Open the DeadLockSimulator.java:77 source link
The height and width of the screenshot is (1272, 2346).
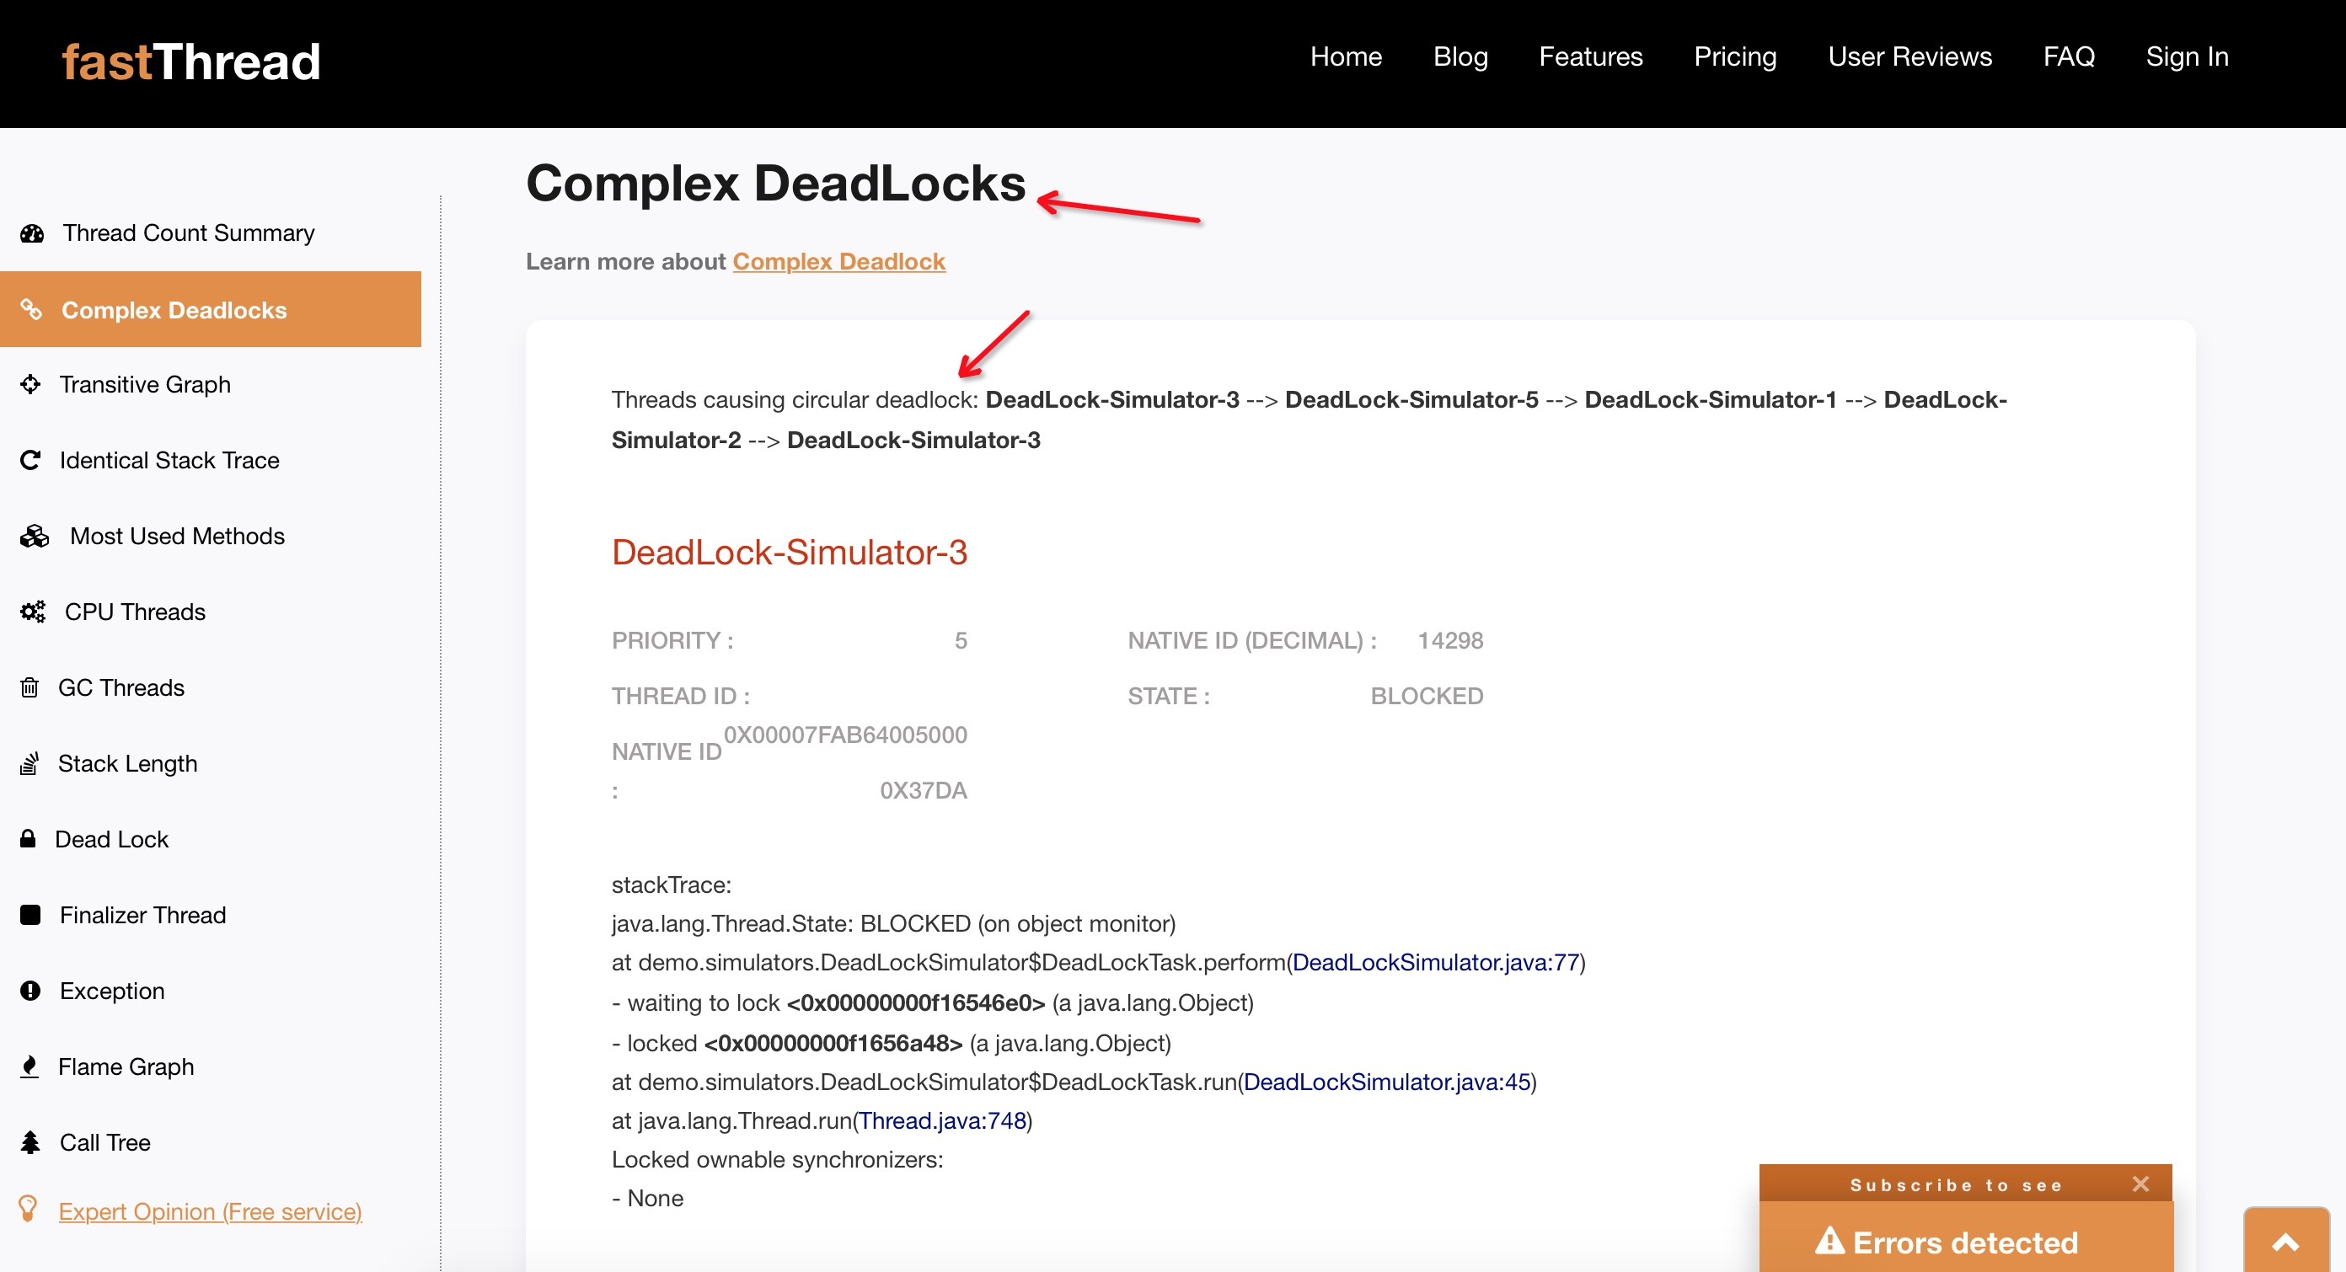tap(1435, 962)
